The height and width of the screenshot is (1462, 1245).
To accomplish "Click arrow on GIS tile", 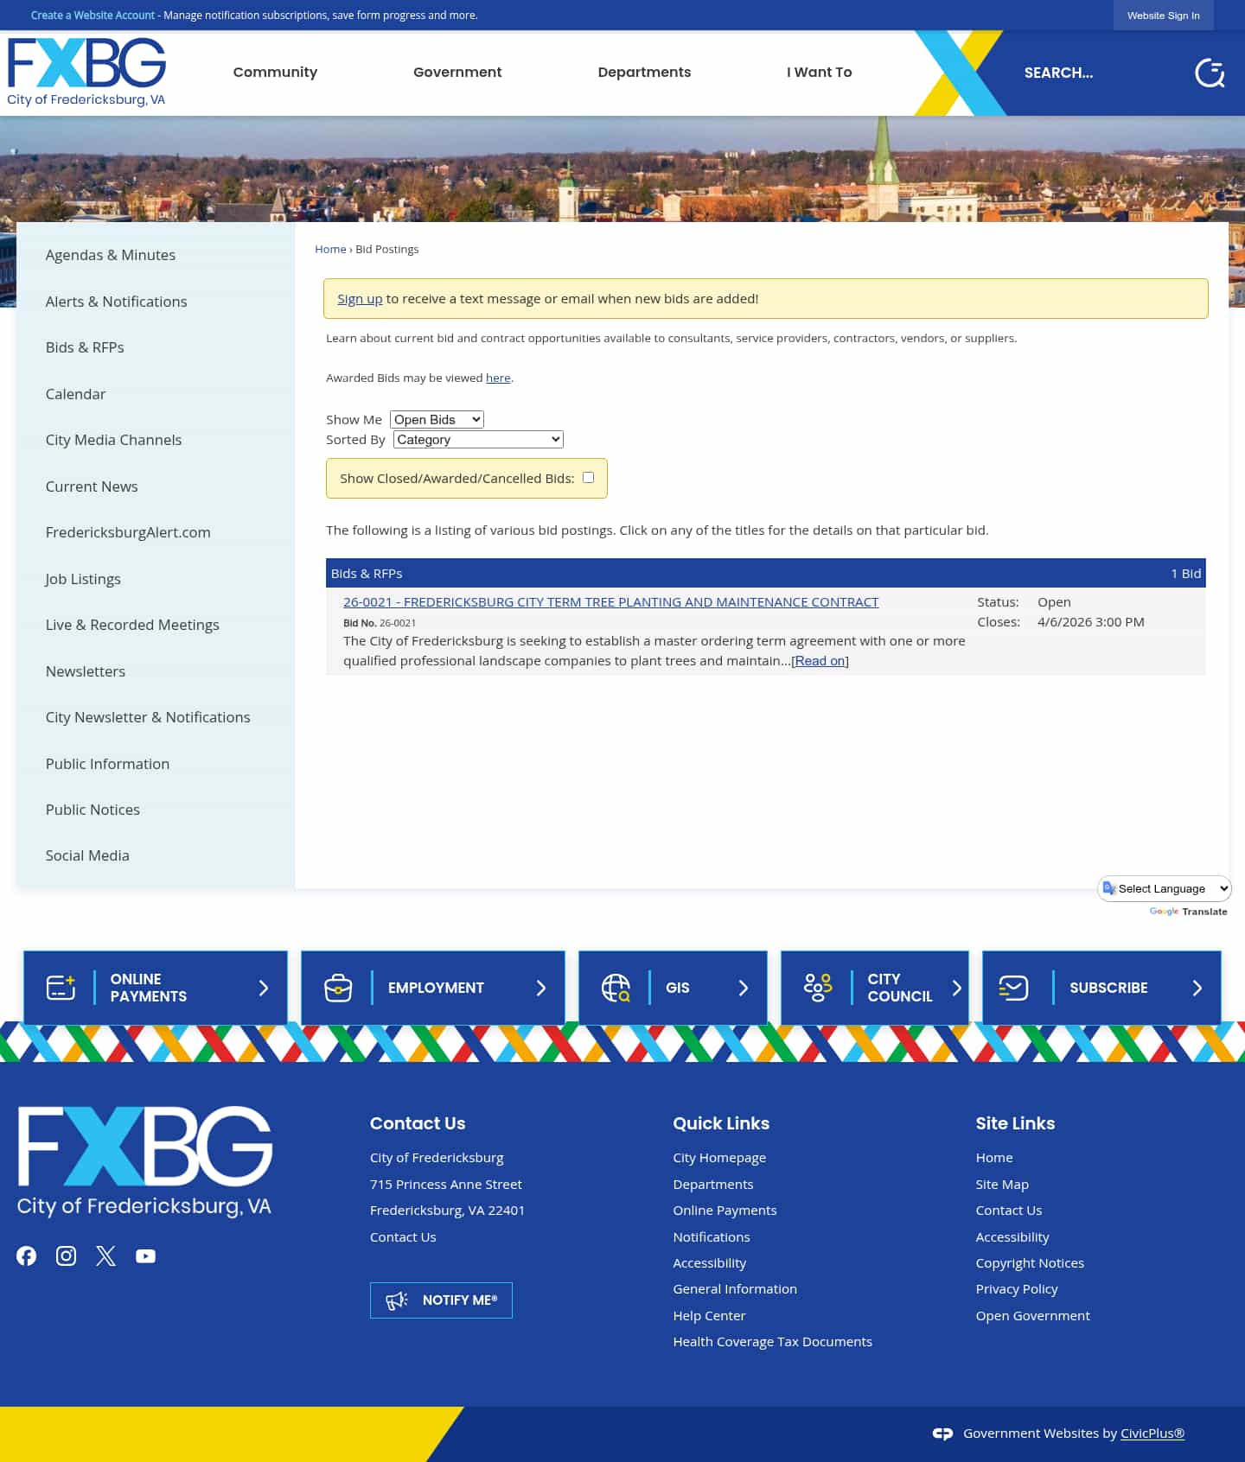I will 744,988.
